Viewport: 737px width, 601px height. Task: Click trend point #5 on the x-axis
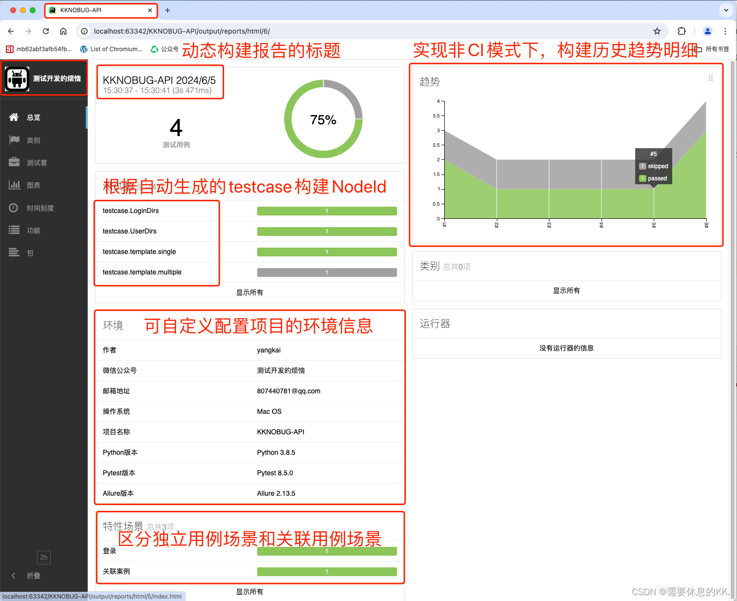(x=654, y=225)
